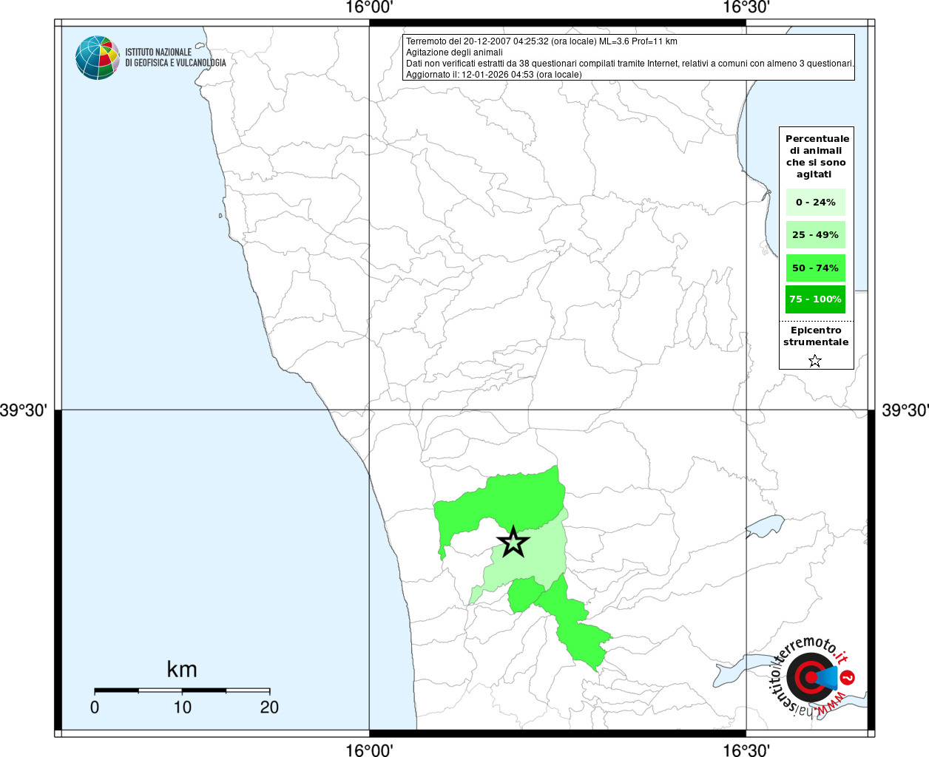Click the km scale bar
The width and height of the screenshot is (929, 757).
[x=182, y=690]
